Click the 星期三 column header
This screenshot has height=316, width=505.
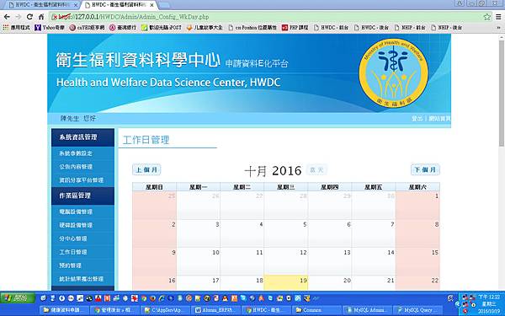[285, 187]
